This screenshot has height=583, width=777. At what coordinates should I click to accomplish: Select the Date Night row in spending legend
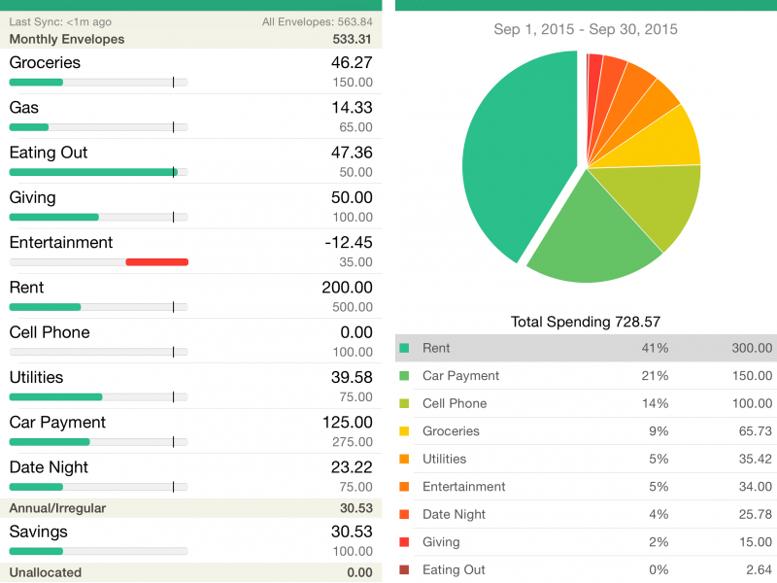586,514
